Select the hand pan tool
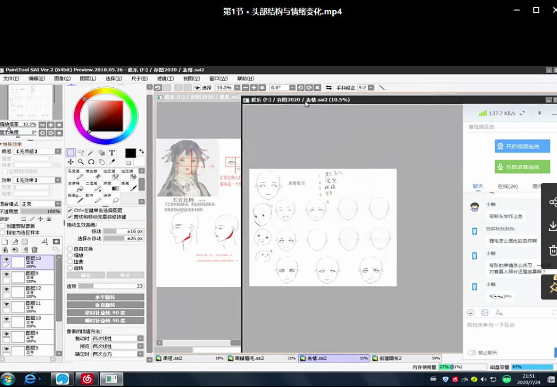The height and width of the screenshot is (387, 557). tap(101, 162)
